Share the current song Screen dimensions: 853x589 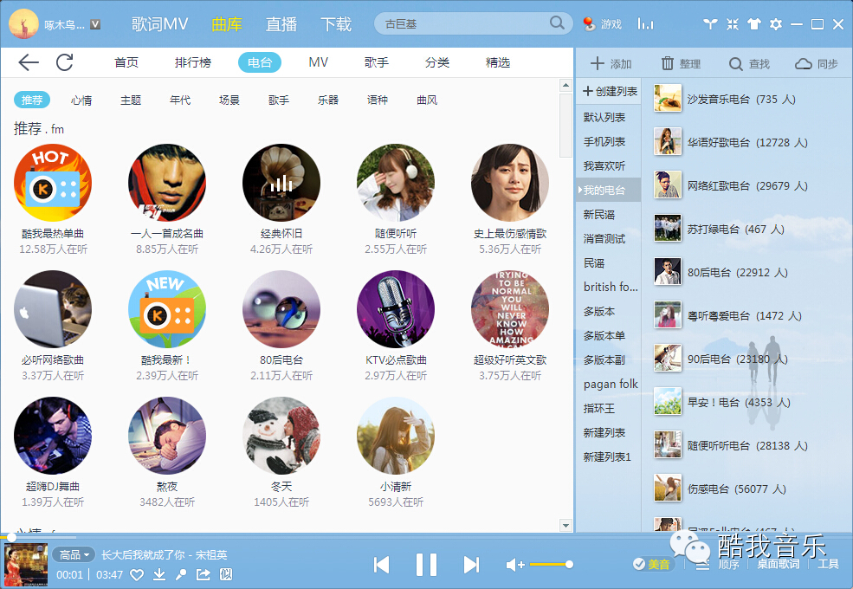click(203, 575)
